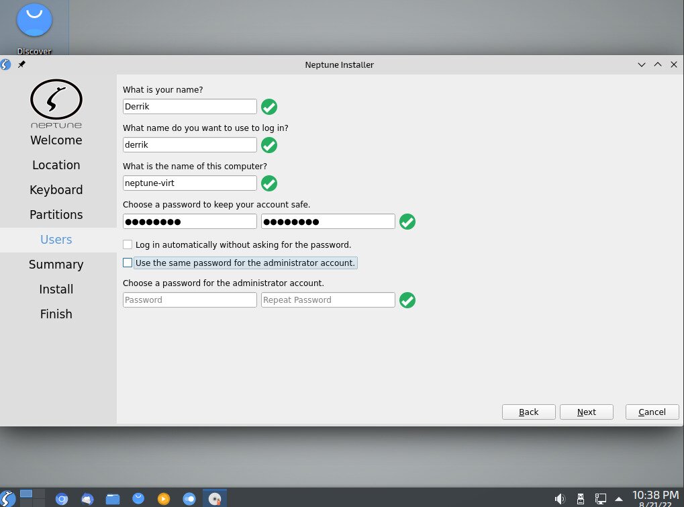Click the computer name field 'neptune-virt'
The height and width of the screenshot is (507, 684).
pyautogui.click(x=190, y=183)
